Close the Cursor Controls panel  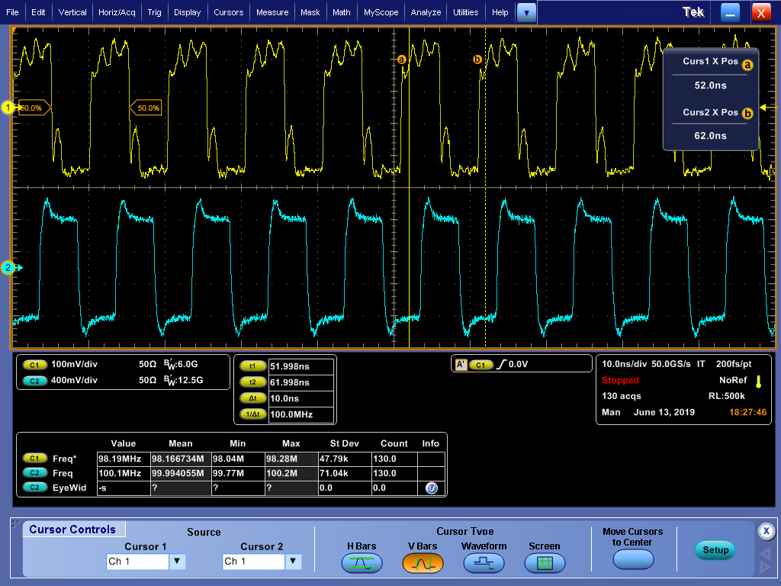click(x=766, y=531)
